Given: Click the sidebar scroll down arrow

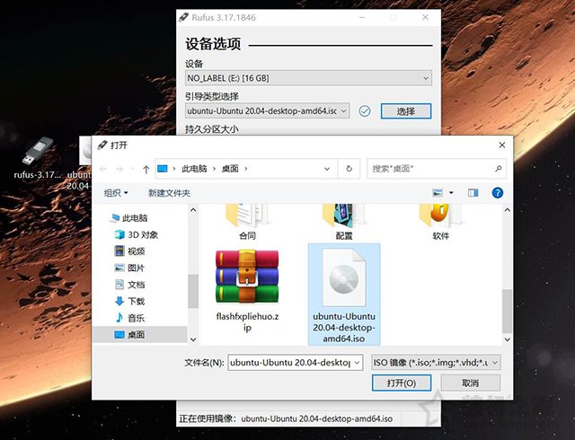Looking at the screenshot, I should pos(193,339).
